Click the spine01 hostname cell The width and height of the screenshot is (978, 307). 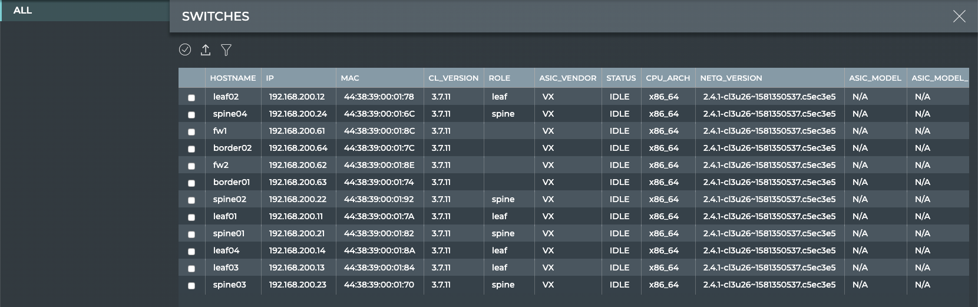(229, 233)
